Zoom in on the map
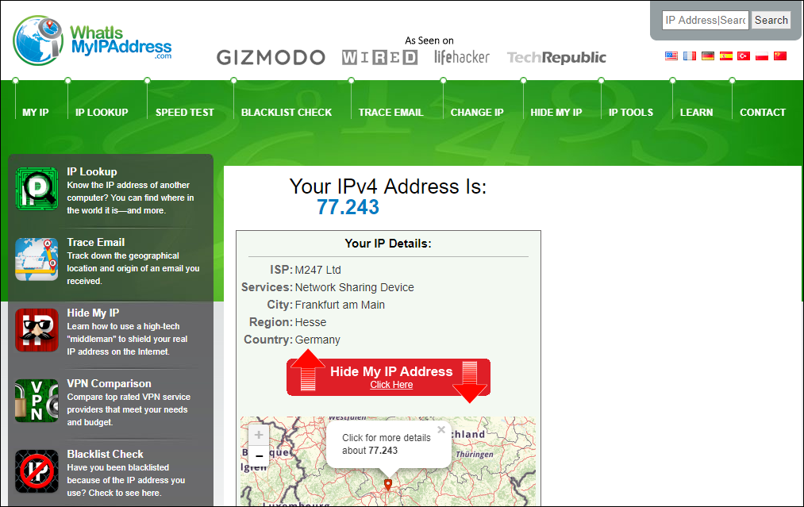 click(x=259, y=436)
